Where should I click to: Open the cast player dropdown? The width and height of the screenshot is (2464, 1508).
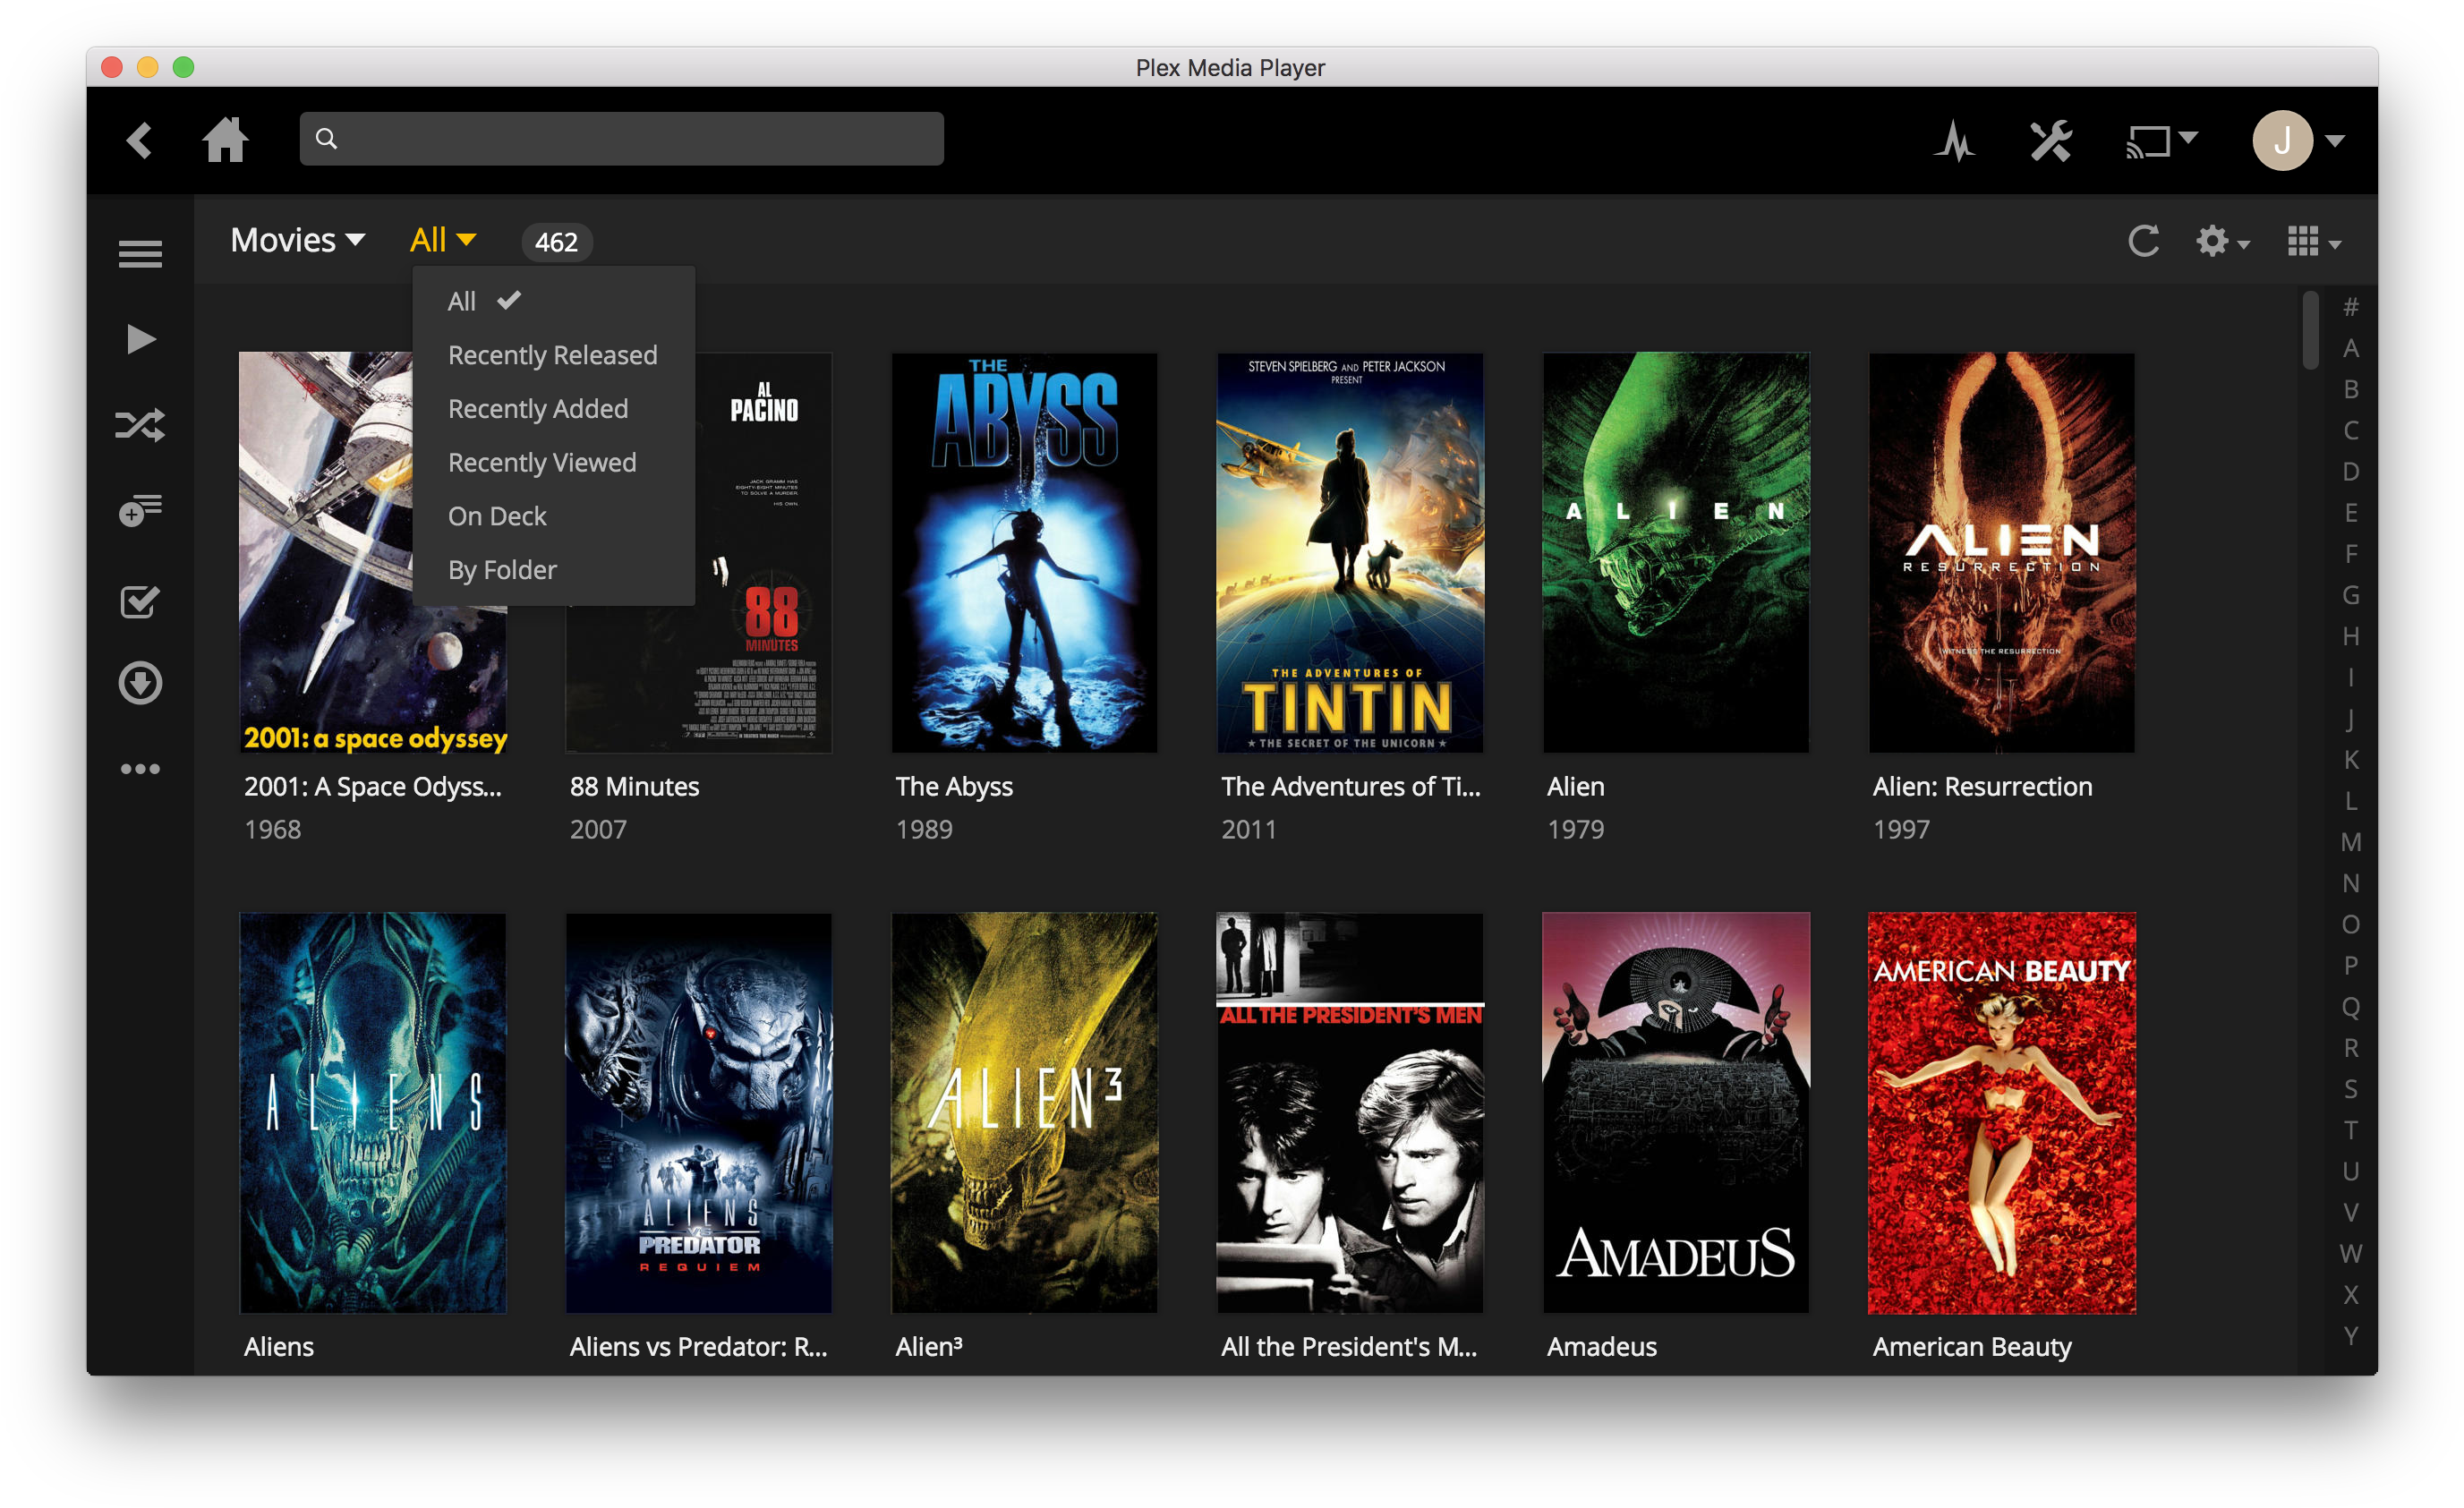(x=2161, y=141)
